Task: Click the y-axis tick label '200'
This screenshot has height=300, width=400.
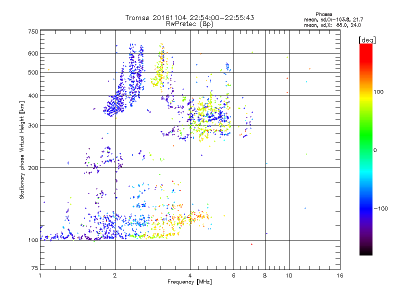Action: point(33,168)
